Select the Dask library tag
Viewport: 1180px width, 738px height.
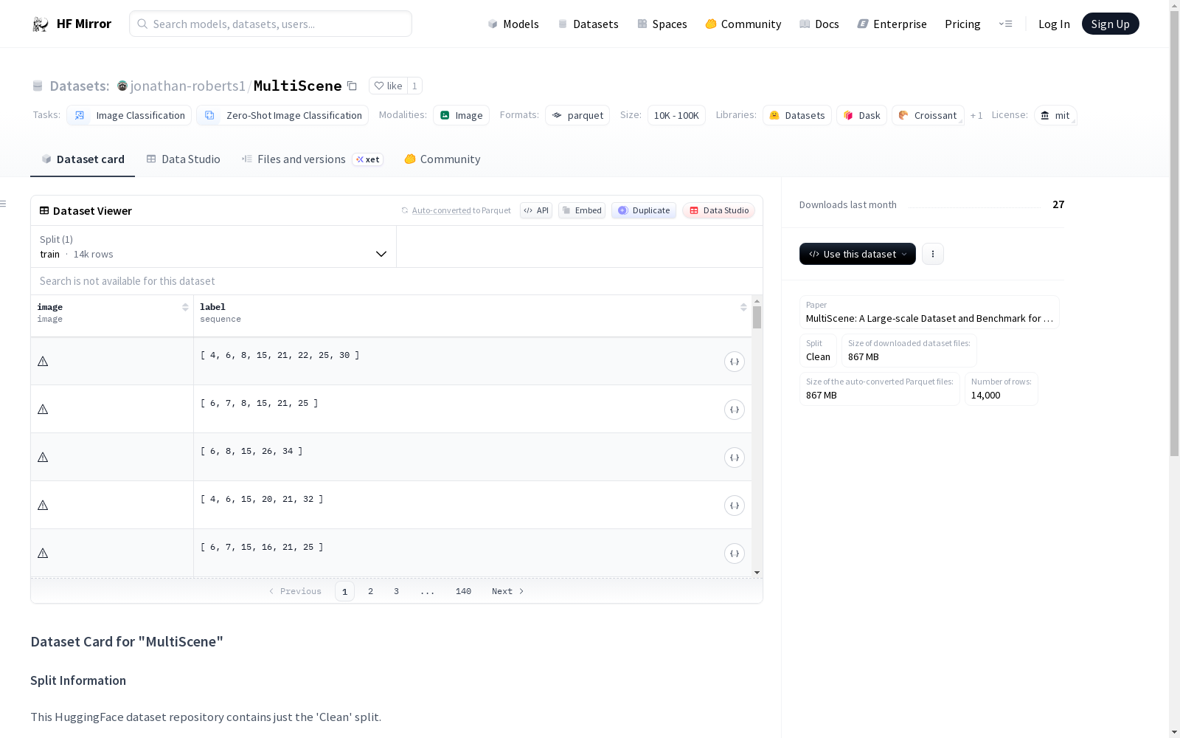(861, 115)
